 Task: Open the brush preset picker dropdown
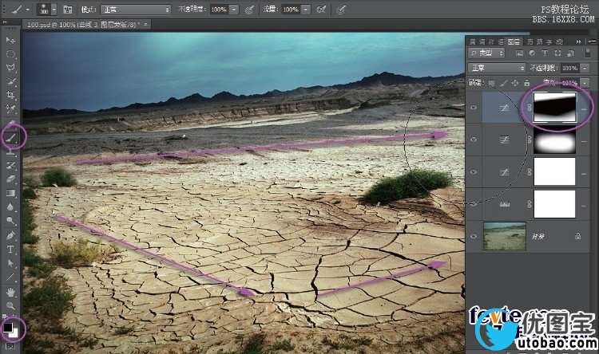tap(54, 9)
